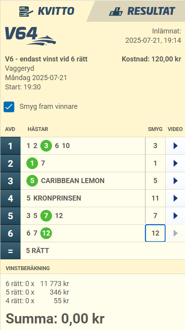Click green winner circle 12 in race 6
The width and height of the screenshot is (185, 330).
tap(46, 233)
